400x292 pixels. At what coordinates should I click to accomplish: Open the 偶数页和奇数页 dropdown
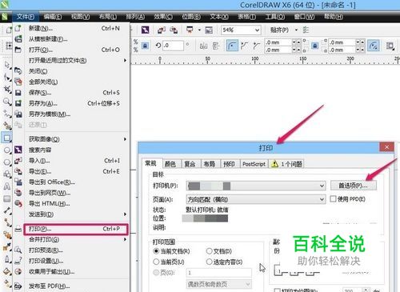[x=248, y=284]
